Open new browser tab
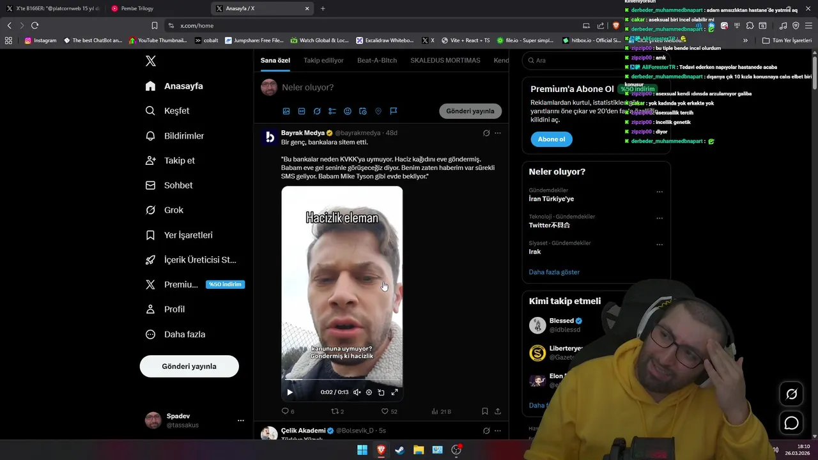 tap(323, 8)
